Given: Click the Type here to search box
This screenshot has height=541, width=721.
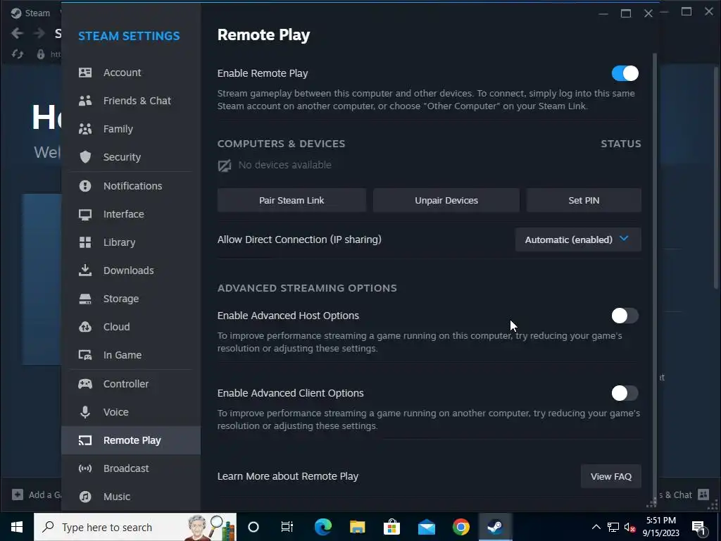Looking at the screenshot, I should (135, 527).
